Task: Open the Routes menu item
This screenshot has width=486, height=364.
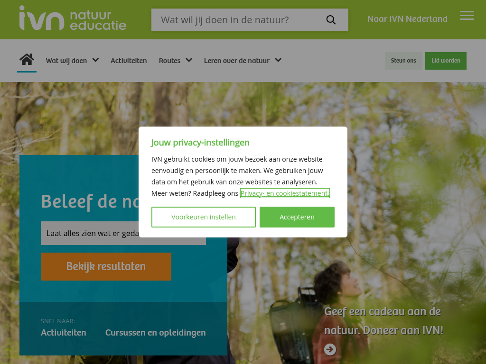Action: coord(169,61)
